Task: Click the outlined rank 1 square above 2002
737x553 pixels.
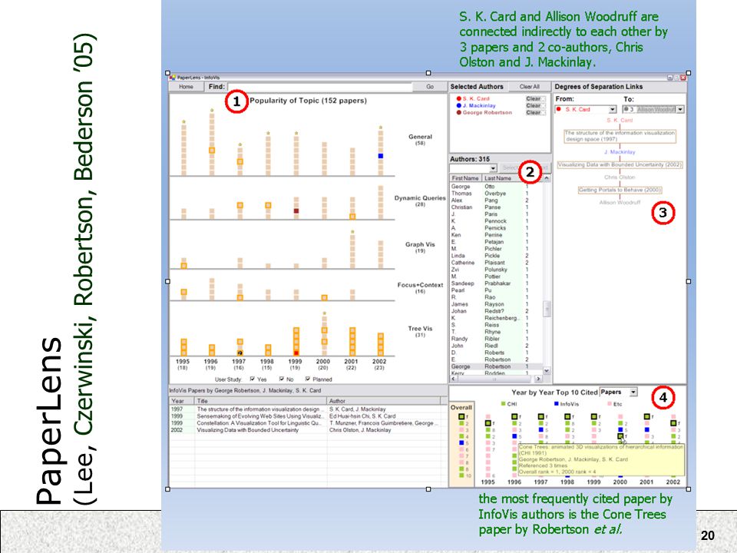Action: 673,423
